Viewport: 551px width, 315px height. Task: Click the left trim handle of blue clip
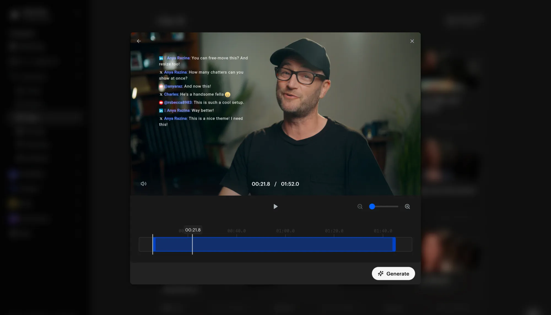coord(154,245)
